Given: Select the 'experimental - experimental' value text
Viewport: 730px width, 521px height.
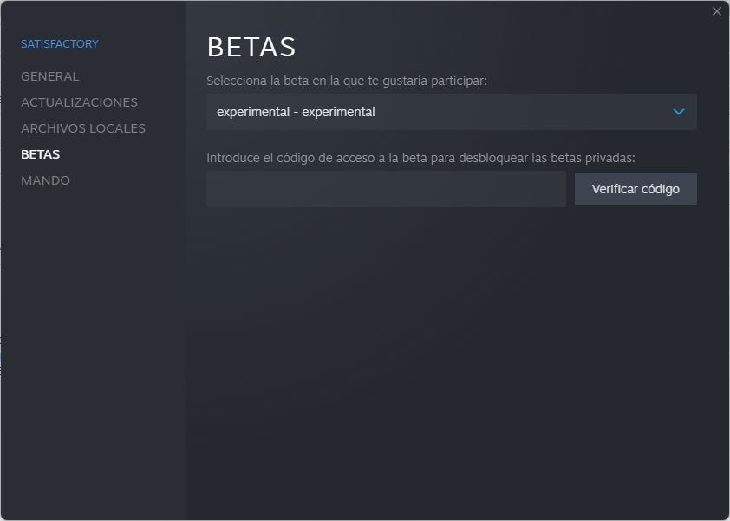Looking at the screenshot, I should [x=296, y=112].
